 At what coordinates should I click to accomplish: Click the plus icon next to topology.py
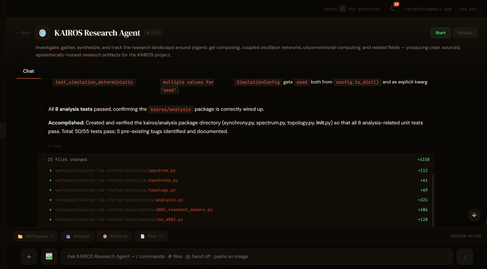pos(50,190)
